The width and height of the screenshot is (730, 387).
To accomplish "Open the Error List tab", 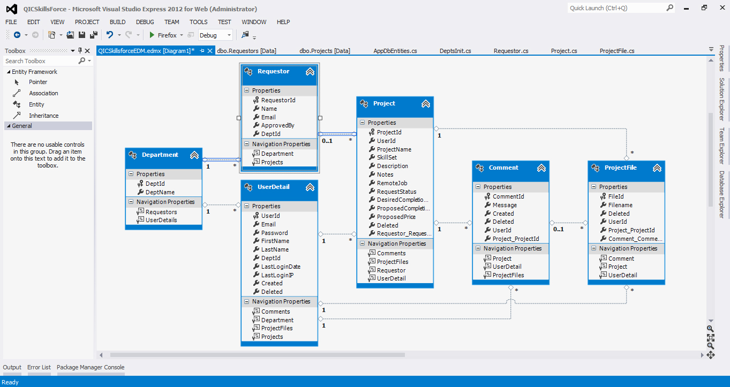I will click(x=39, y=367).
